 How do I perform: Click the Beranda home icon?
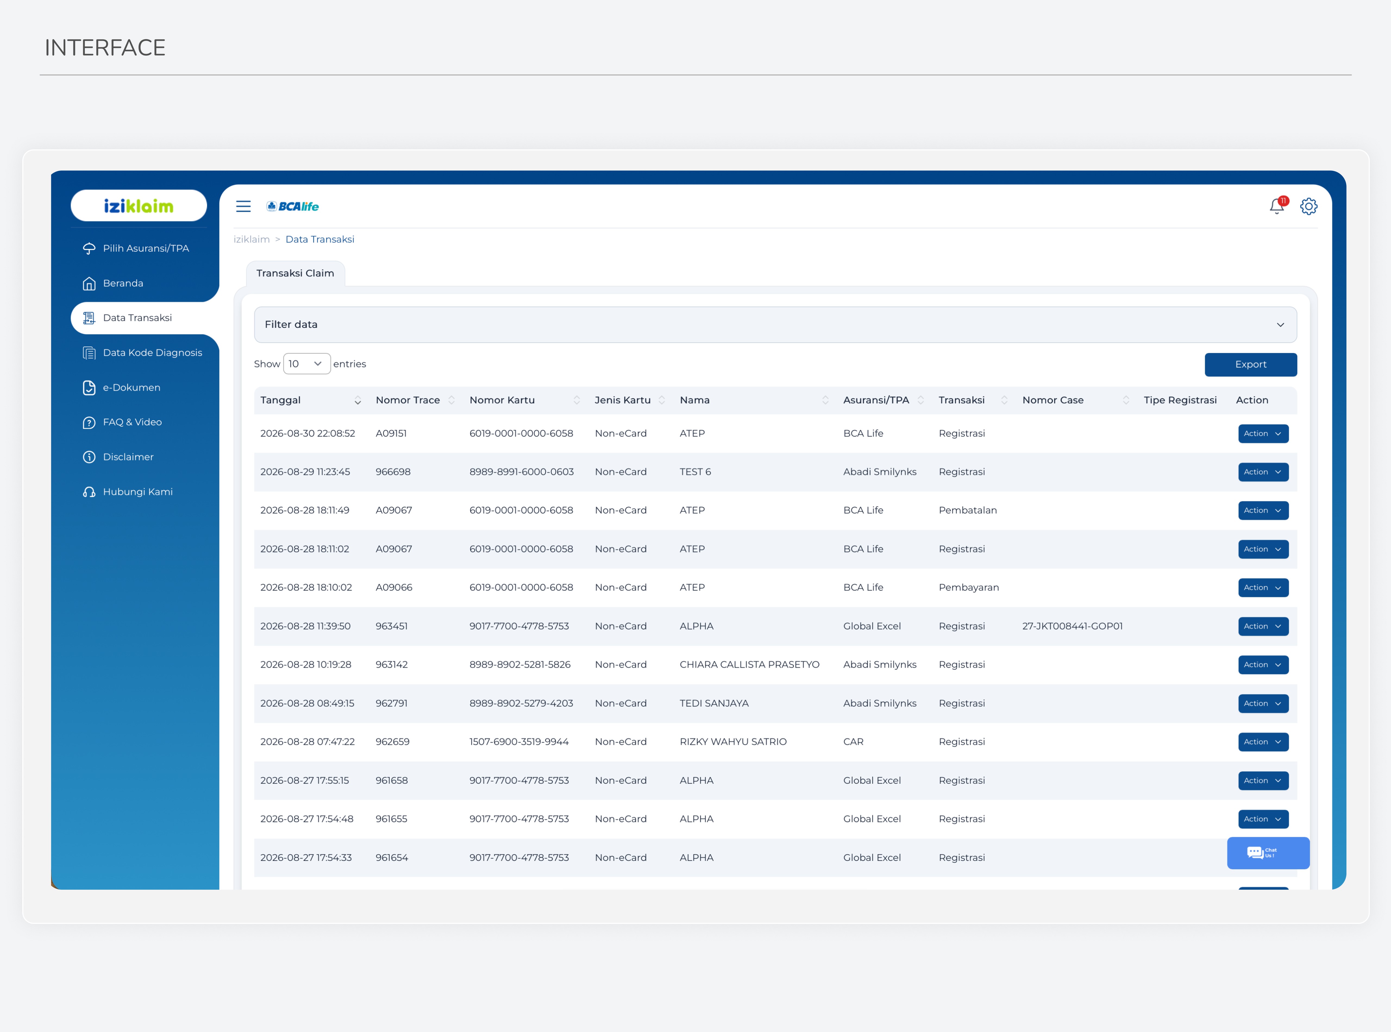tap(89, 284)
